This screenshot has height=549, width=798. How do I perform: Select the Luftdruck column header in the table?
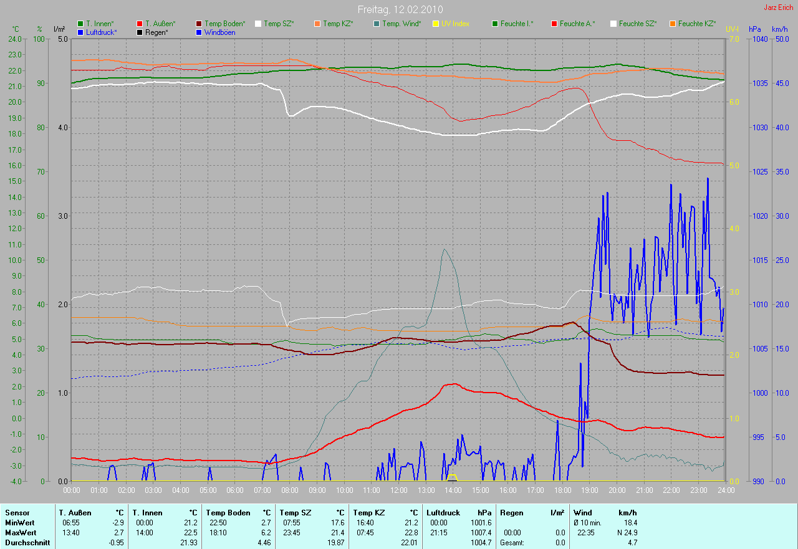pos(443,513)
